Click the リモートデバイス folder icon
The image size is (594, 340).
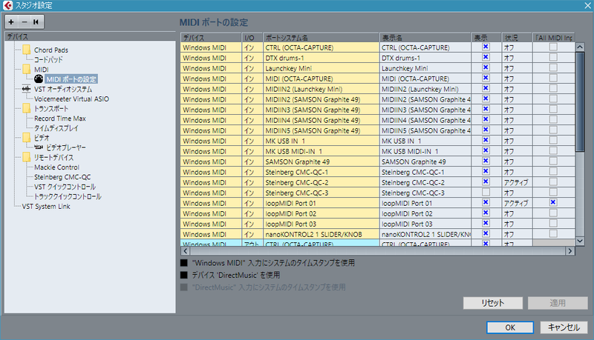pyautogui.click(x=27, y=157)
